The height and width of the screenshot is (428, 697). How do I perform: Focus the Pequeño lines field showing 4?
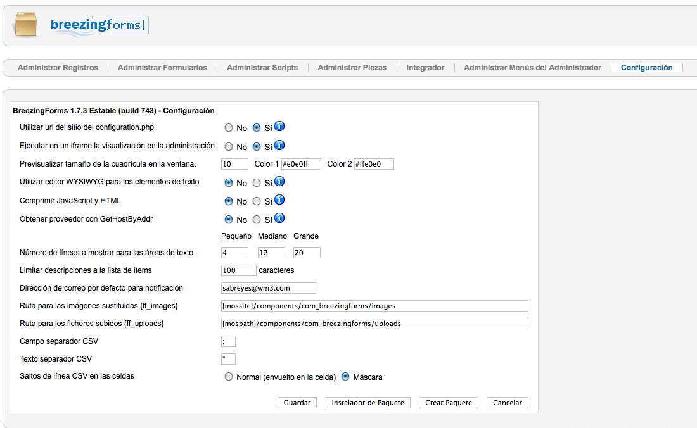click(234, 253)
